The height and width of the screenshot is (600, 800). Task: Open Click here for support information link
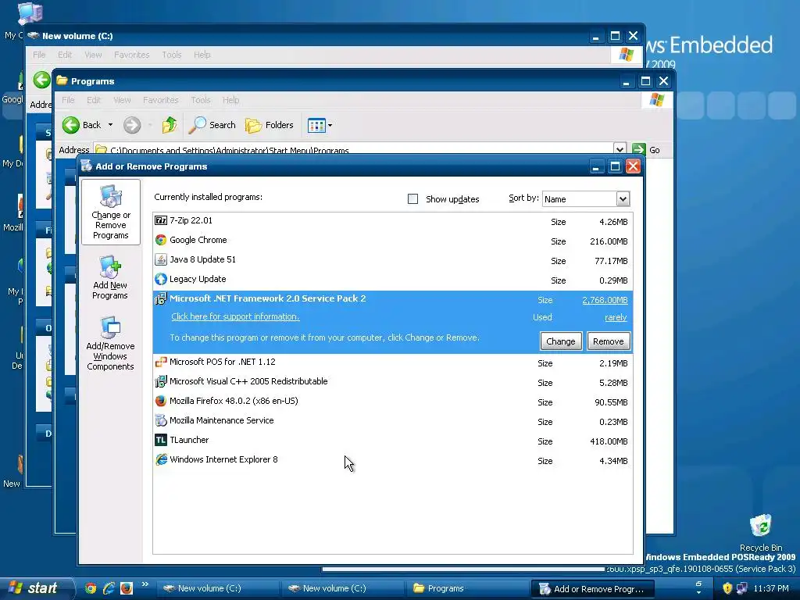pos(235,316)
